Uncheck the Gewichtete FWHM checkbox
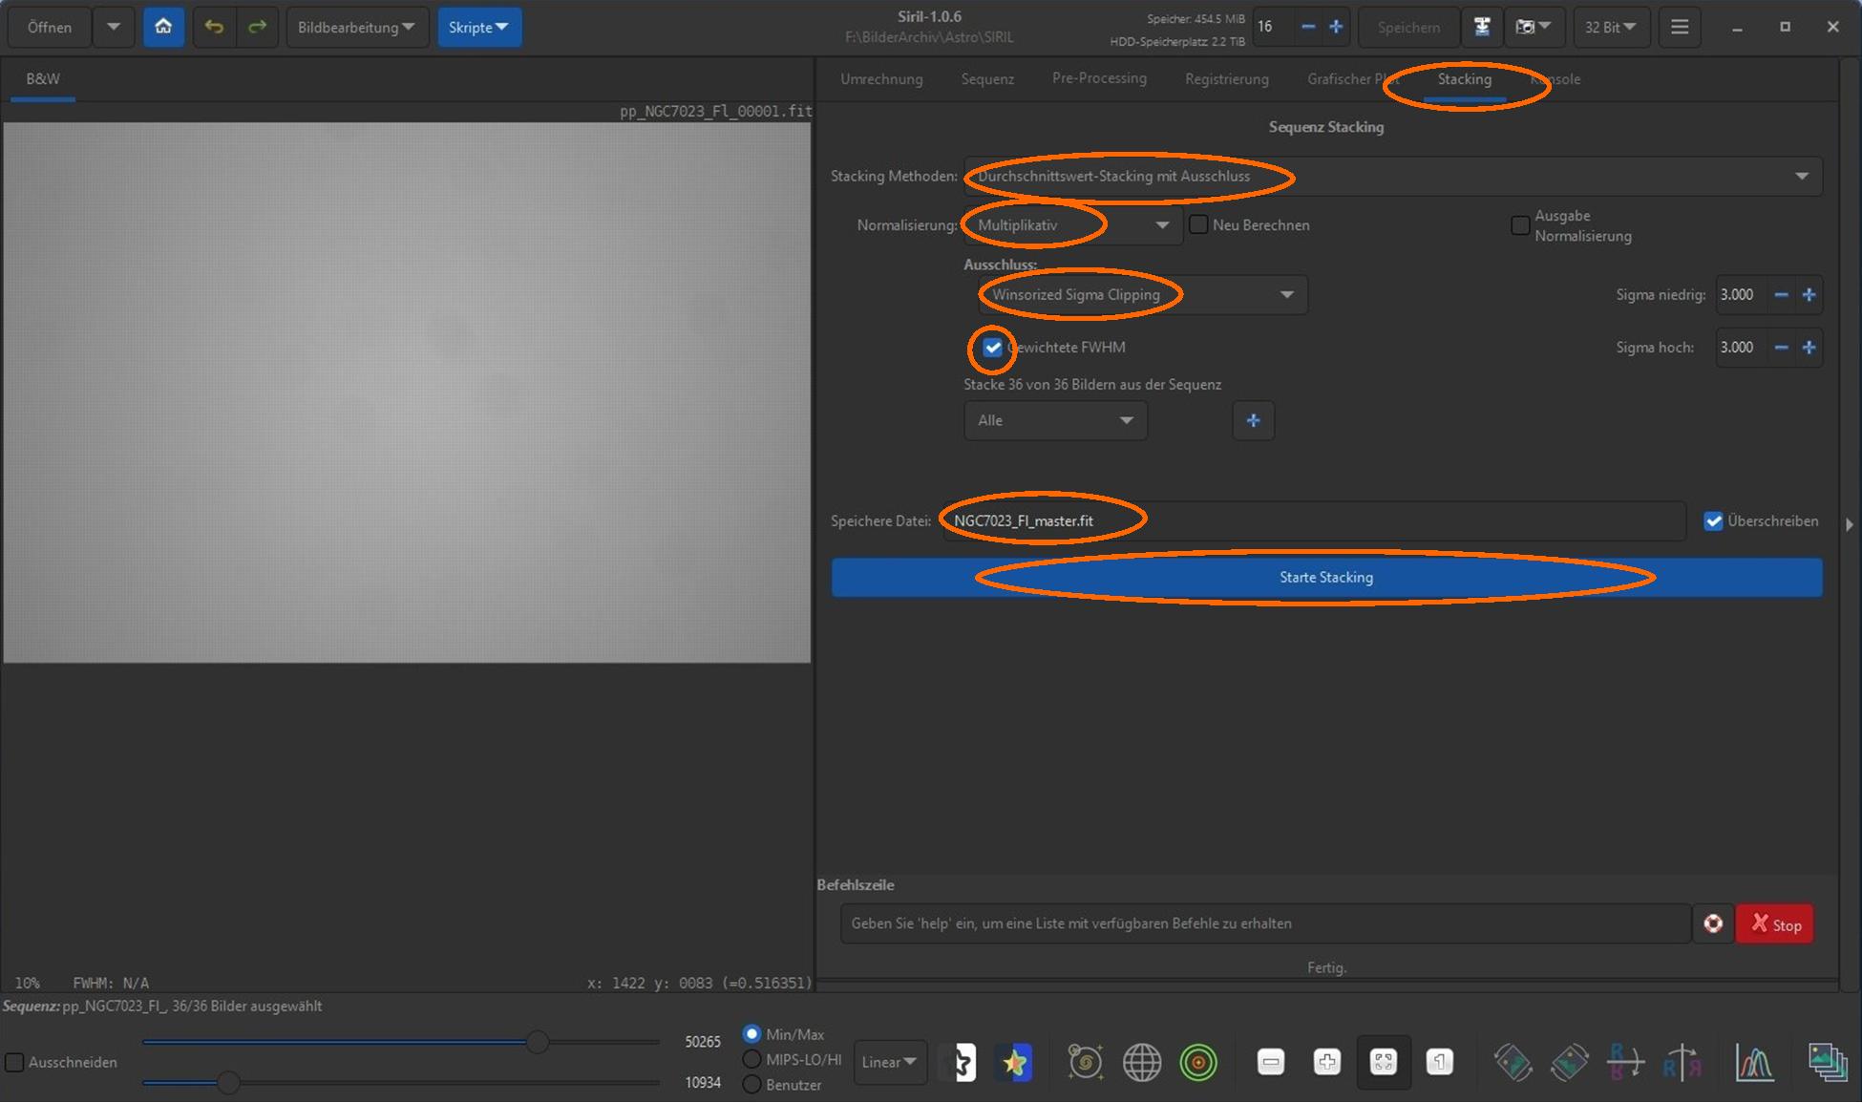The height and width of the screenshot is (1103, 1862). coord(992,348)
